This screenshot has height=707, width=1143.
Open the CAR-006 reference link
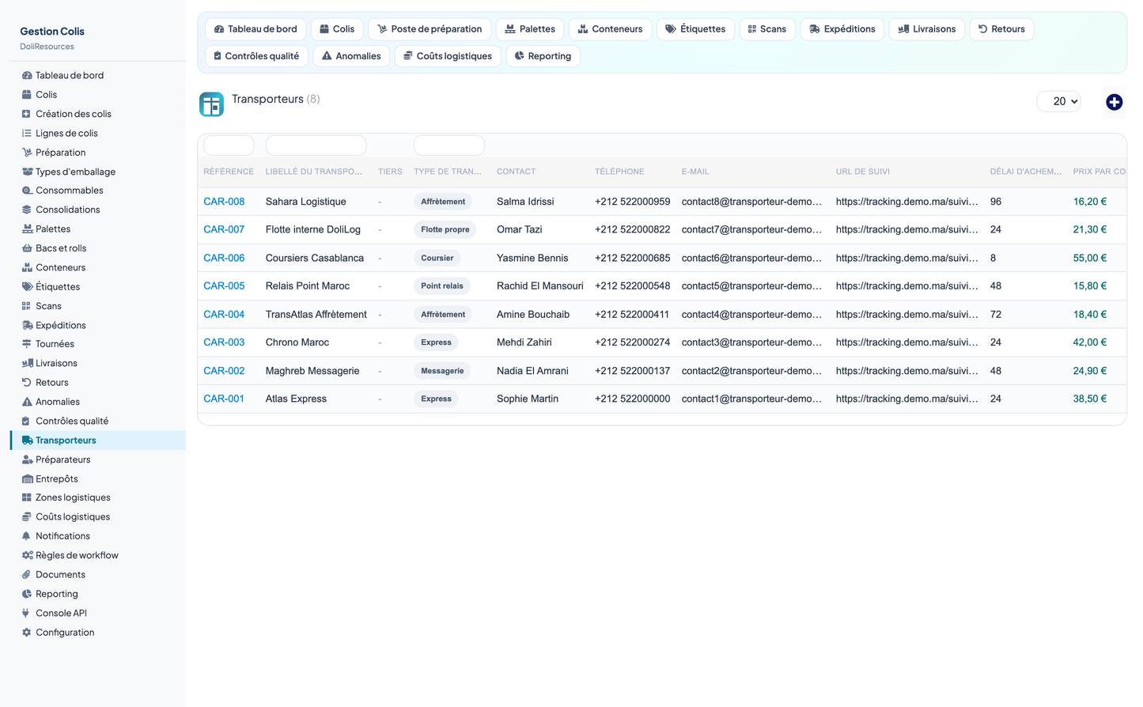pyautogui.click(x=224, y=258)
